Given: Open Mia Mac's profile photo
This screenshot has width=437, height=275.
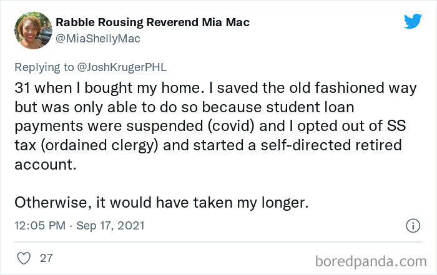Looking at the screenshot, I should [32, 30].
